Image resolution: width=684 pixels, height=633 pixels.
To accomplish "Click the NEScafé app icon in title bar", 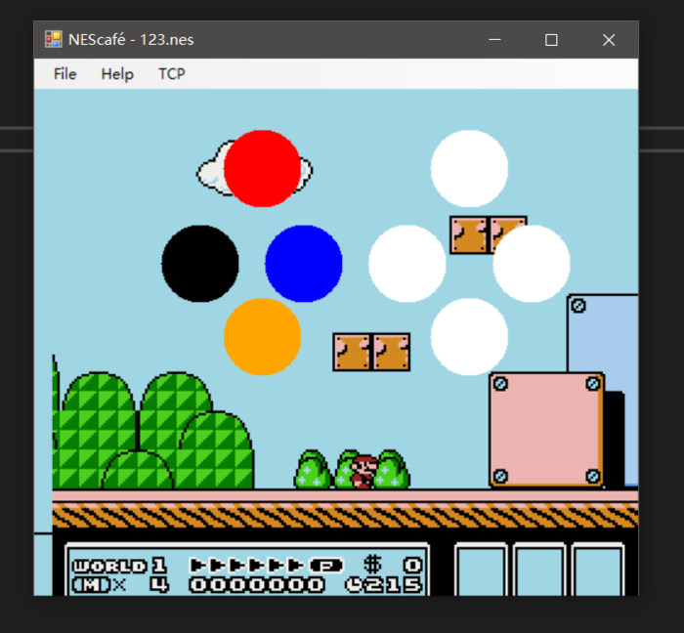I will coord(53,40).
